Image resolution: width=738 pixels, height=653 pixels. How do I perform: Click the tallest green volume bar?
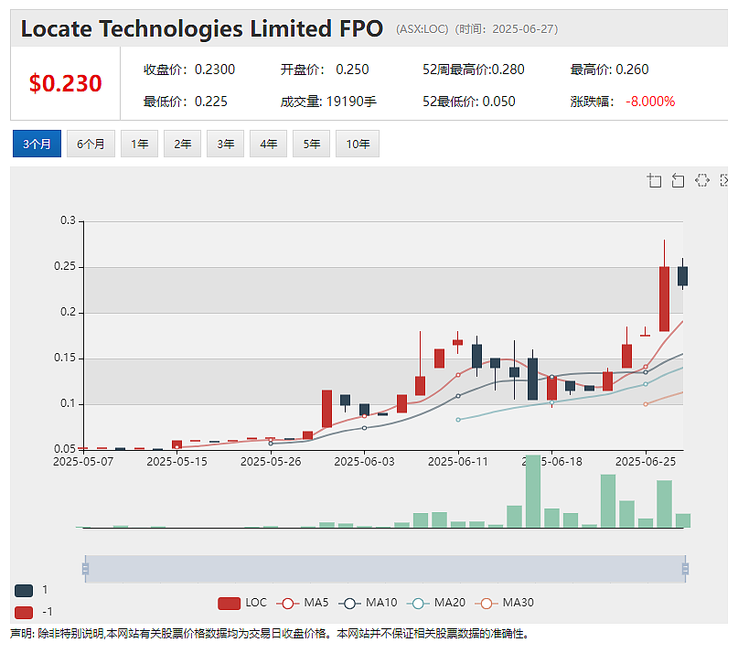point(533,491)
